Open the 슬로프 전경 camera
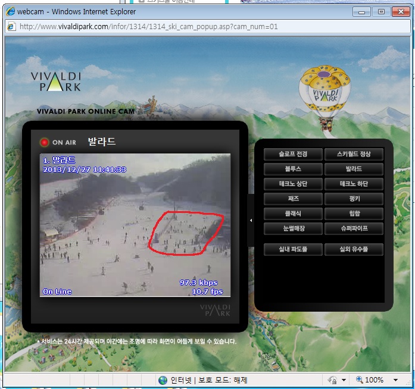 [293, 154]
